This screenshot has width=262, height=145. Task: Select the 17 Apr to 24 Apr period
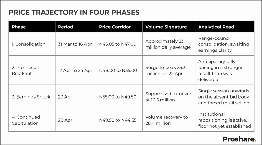pyautogui.click(x=75, y=70)
